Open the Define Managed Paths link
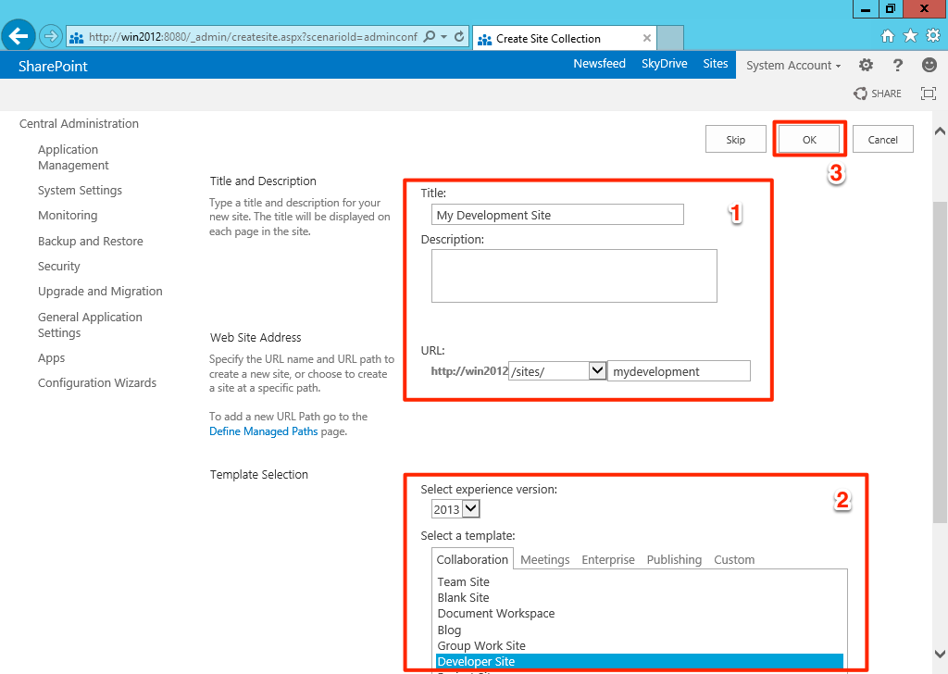The height and width of the screenshot is (674, 948). (263, 431)
